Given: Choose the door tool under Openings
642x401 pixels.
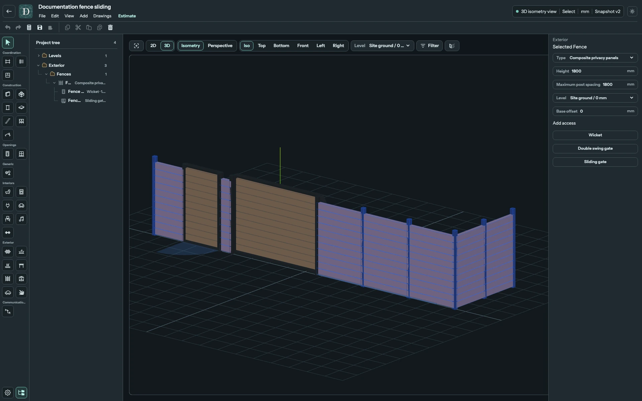Looking at the screenshot, I should pos(8,154).
